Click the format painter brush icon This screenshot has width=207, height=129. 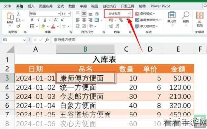(x=18, y=26)
